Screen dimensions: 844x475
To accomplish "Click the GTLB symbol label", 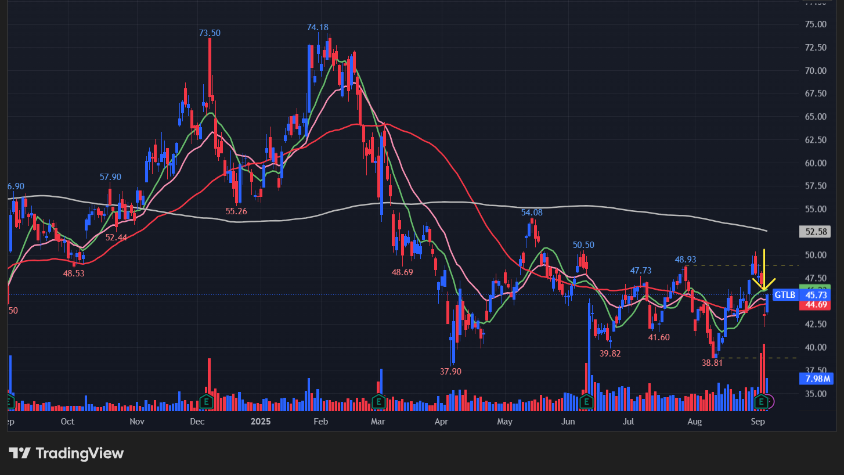I will point(785,296).
